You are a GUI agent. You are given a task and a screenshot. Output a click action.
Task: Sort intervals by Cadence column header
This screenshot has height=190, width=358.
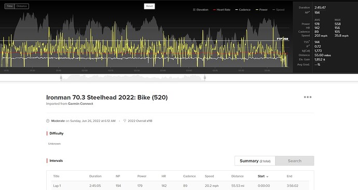pos(189,177)
